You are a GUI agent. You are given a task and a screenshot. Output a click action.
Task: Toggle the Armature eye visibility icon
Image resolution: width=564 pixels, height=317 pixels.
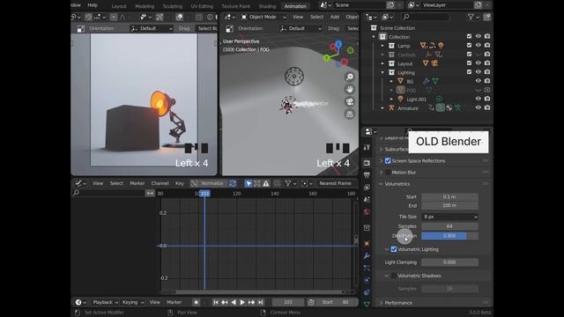coord(478,107)
